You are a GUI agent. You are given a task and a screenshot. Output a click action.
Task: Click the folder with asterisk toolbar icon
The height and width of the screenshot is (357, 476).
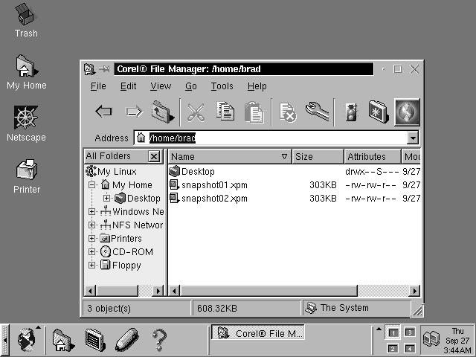[379, 112]
